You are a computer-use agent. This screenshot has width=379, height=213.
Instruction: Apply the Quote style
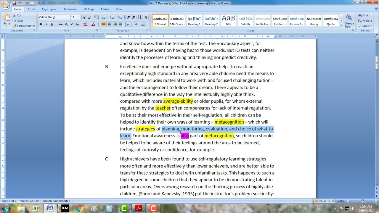click(331, 20)
